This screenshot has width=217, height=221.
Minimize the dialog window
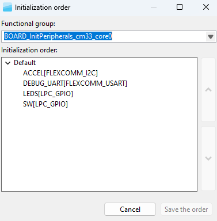pyautogui.click(x=154, y=7)
